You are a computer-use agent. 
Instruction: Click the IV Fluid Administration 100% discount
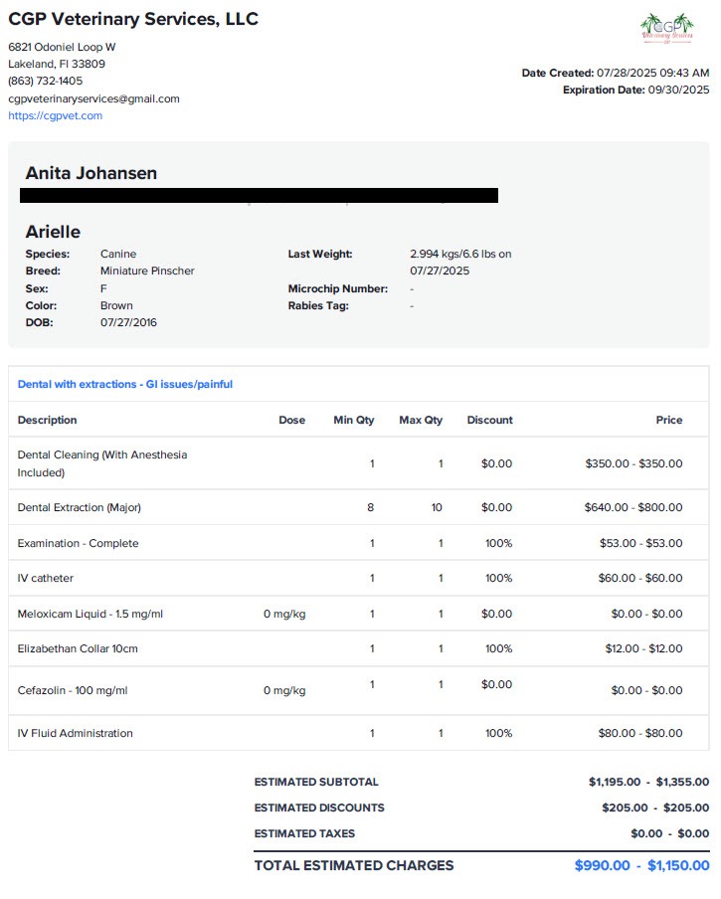coord(498,733)
